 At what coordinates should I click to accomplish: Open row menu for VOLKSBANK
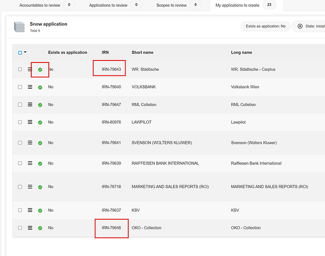pyautogui.click(x=30, y=87)
